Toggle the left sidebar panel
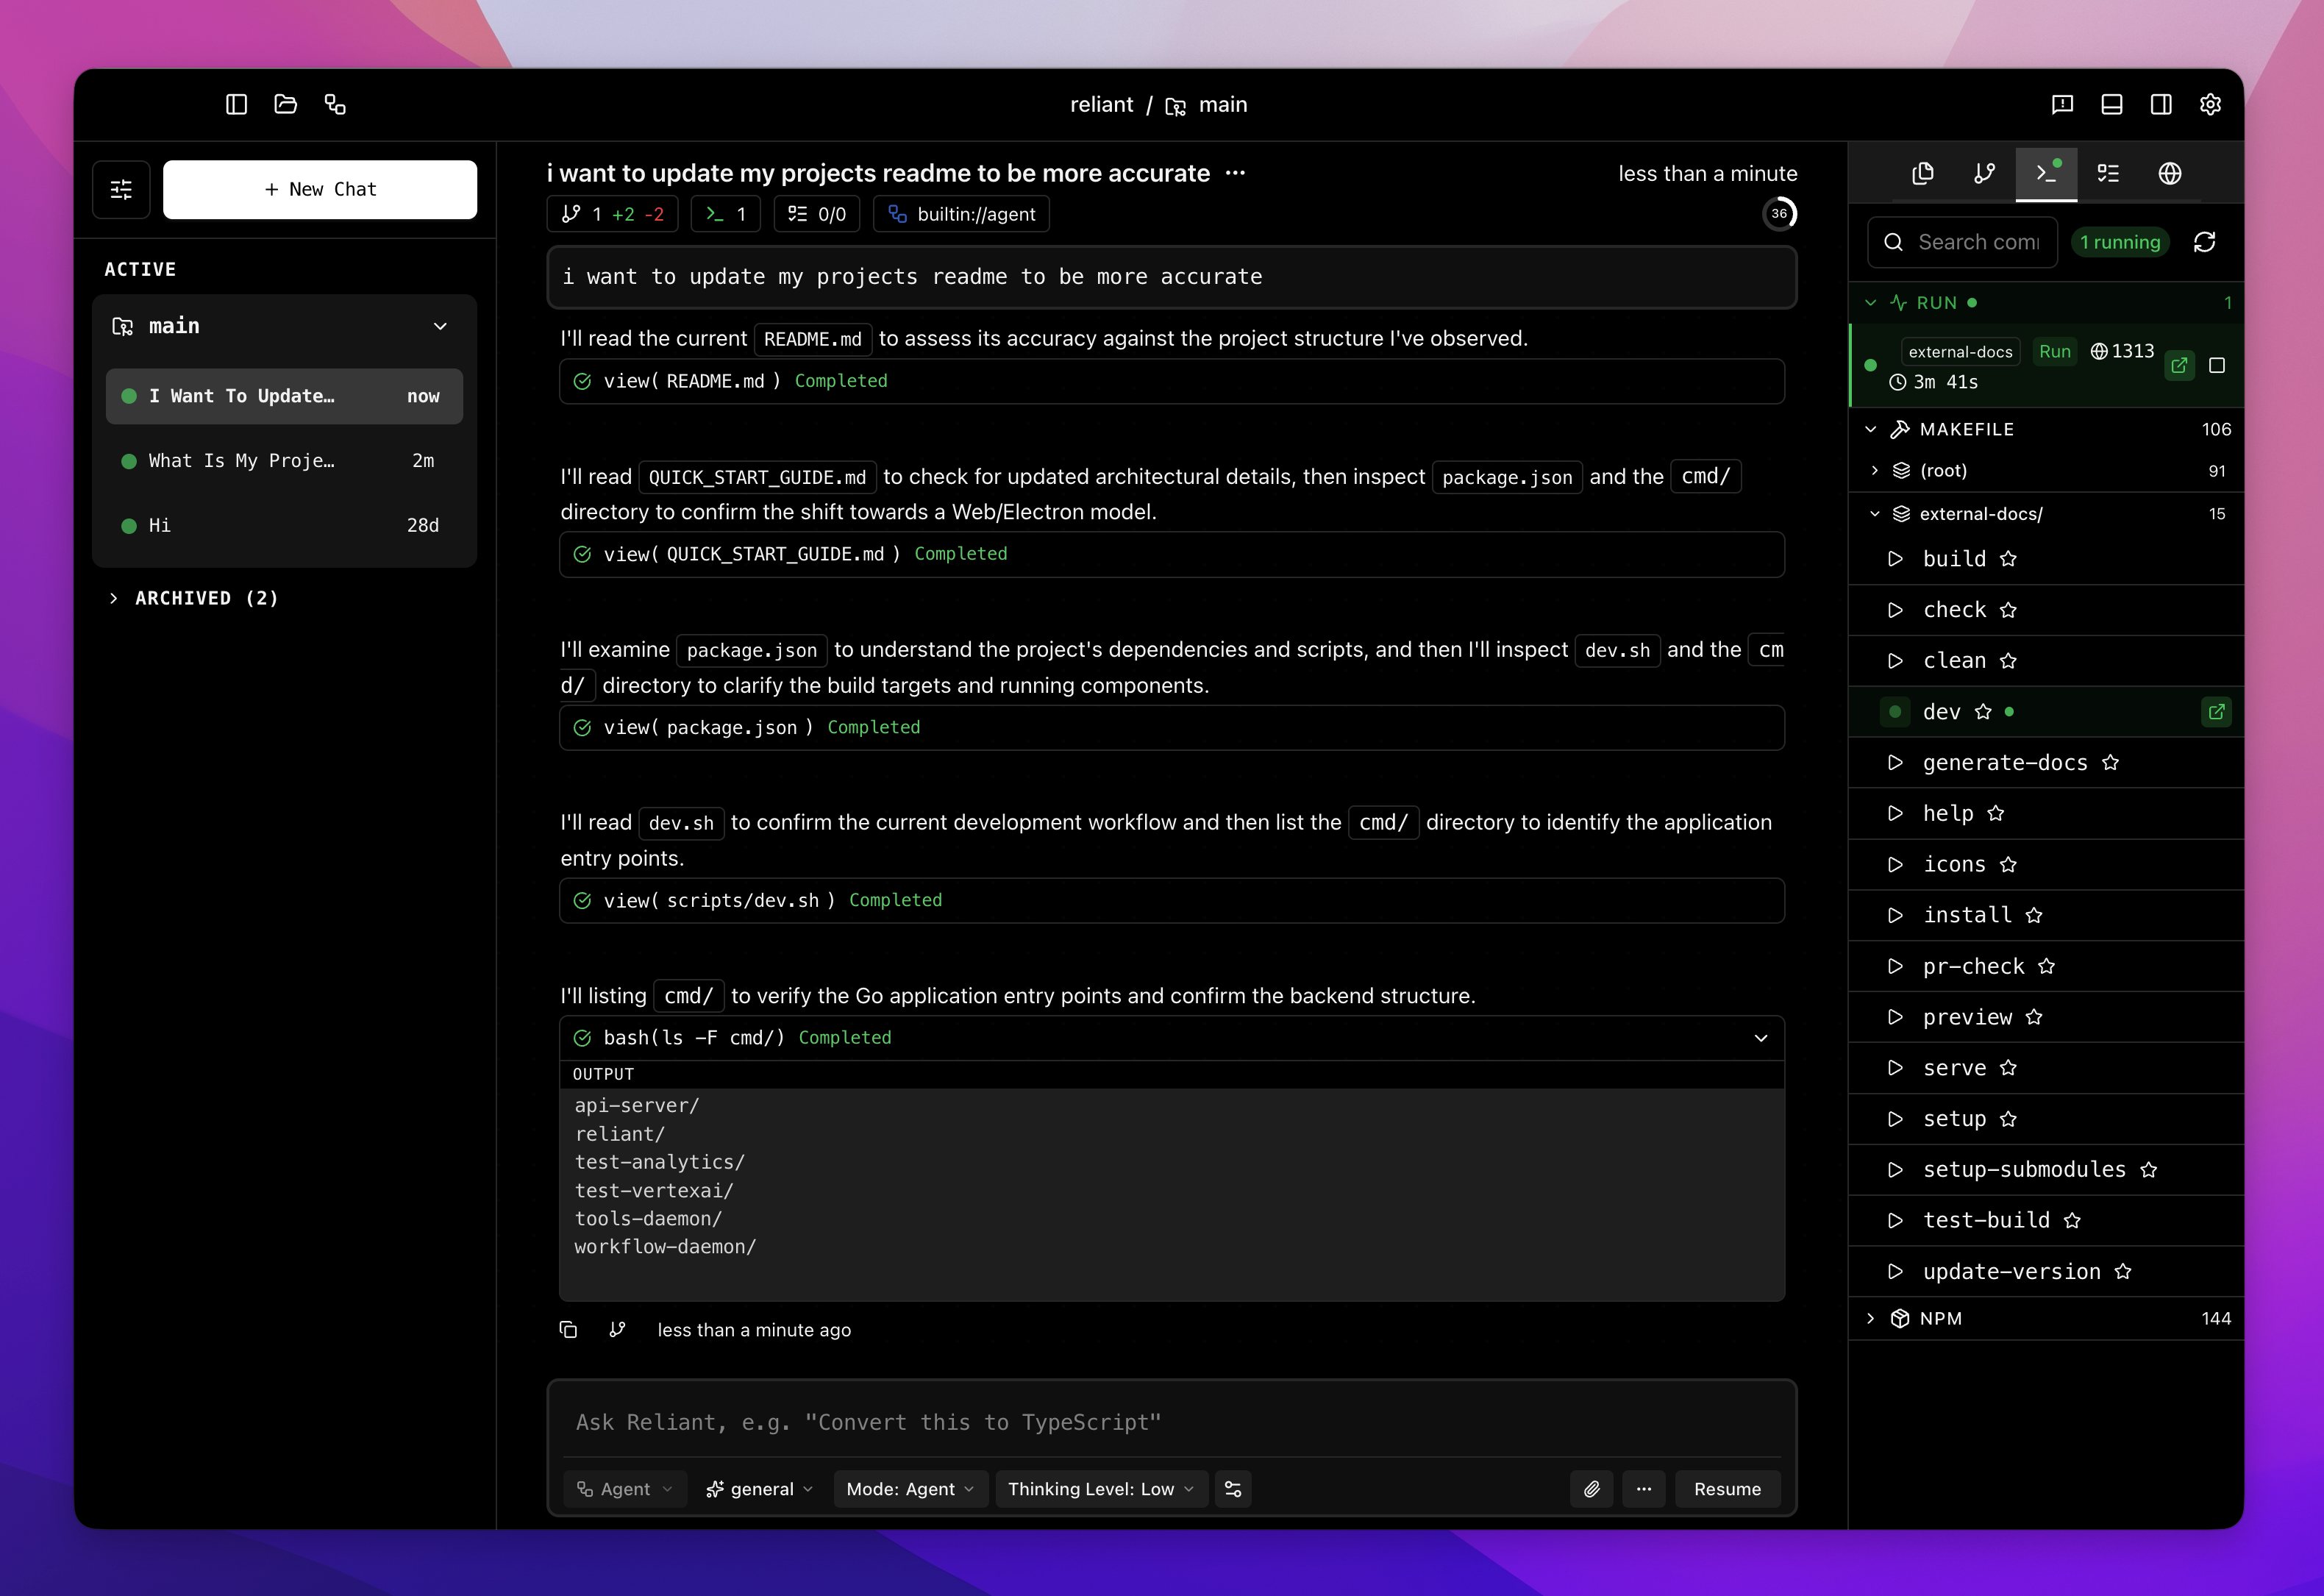 236,104
